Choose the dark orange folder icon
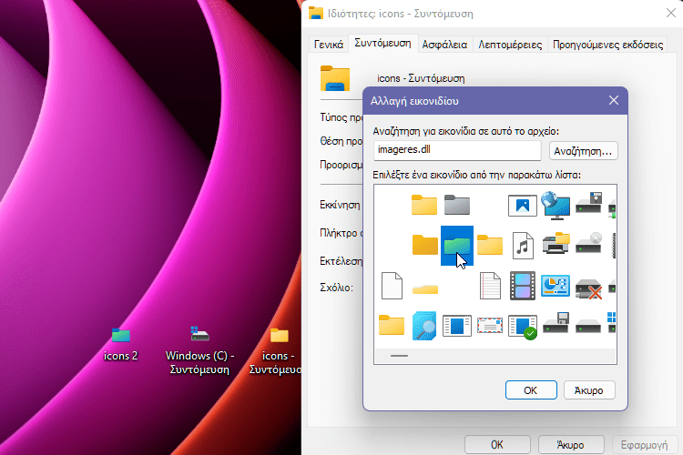 [424, 245]
